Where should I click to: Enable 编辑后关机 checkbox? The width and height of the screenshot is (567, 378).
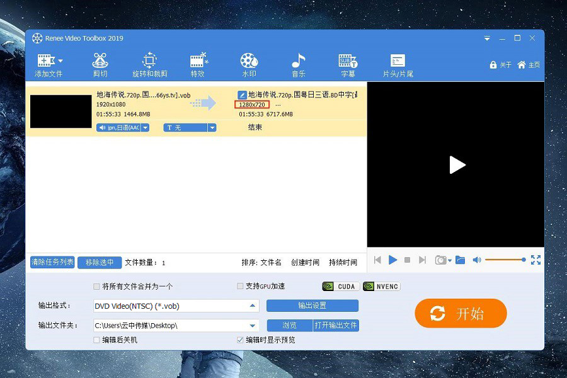96,340
